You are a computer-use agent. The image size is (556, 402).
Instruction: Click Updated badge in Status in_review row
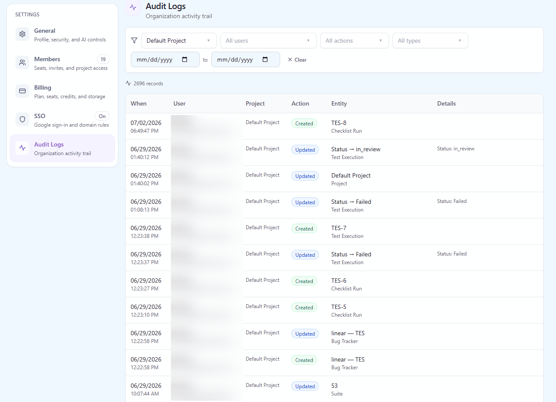(305, 150)
